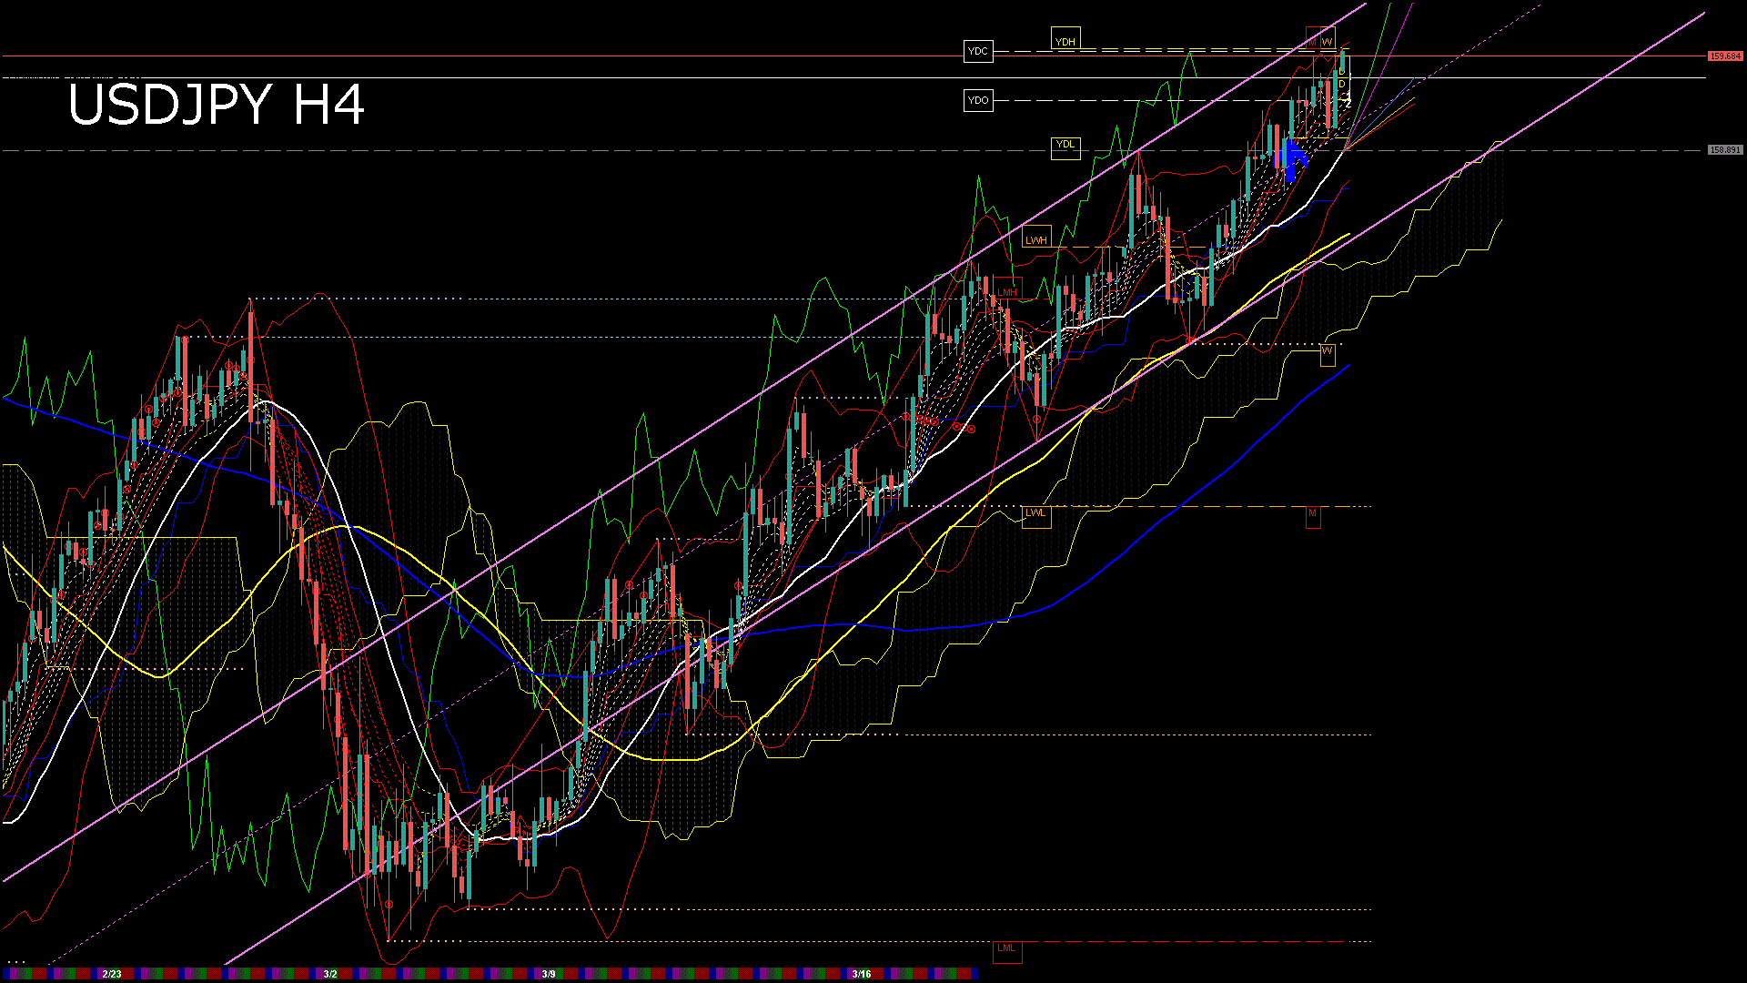Select the LML last-month-low marker
The width and height of the screenshot is (1747, 983).
(1006, 949)
